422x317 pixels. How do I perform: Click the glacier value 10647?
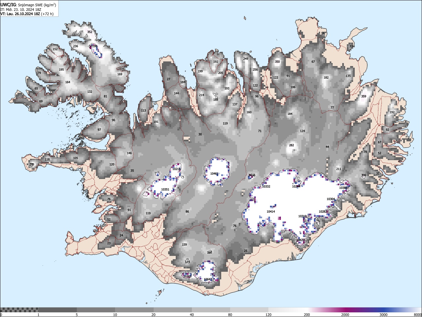pos(208,279)
